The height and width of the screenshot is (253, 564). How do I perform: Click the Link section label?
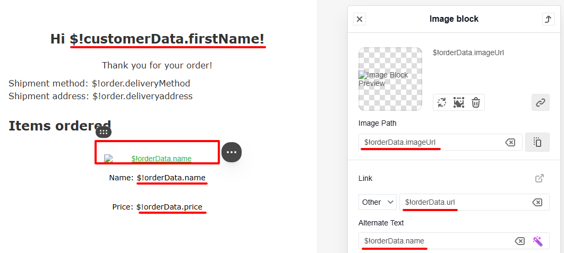365,178
